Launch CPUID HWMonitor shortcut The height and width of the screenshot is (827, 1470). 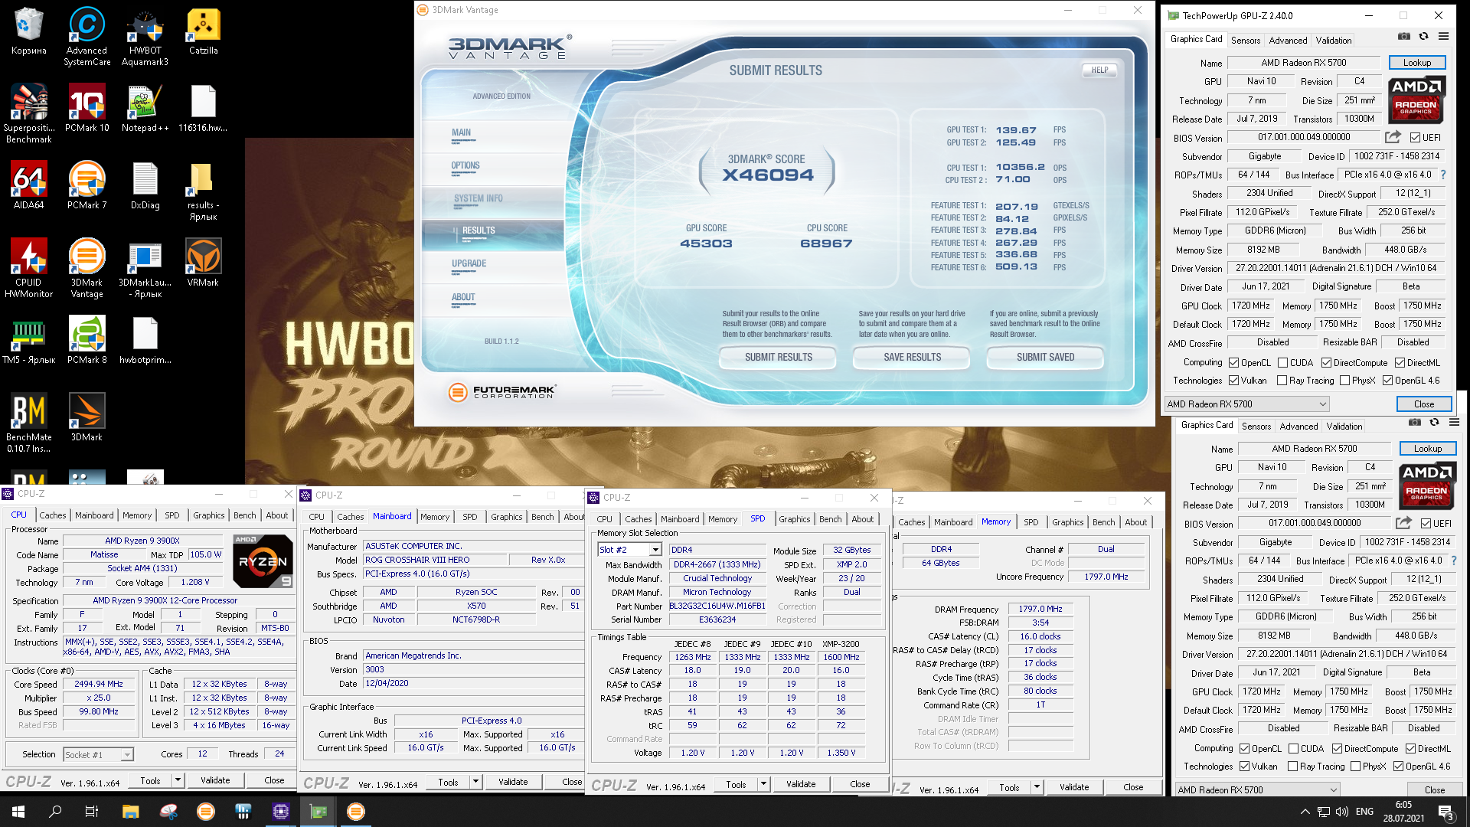click(x=28, y=268)
